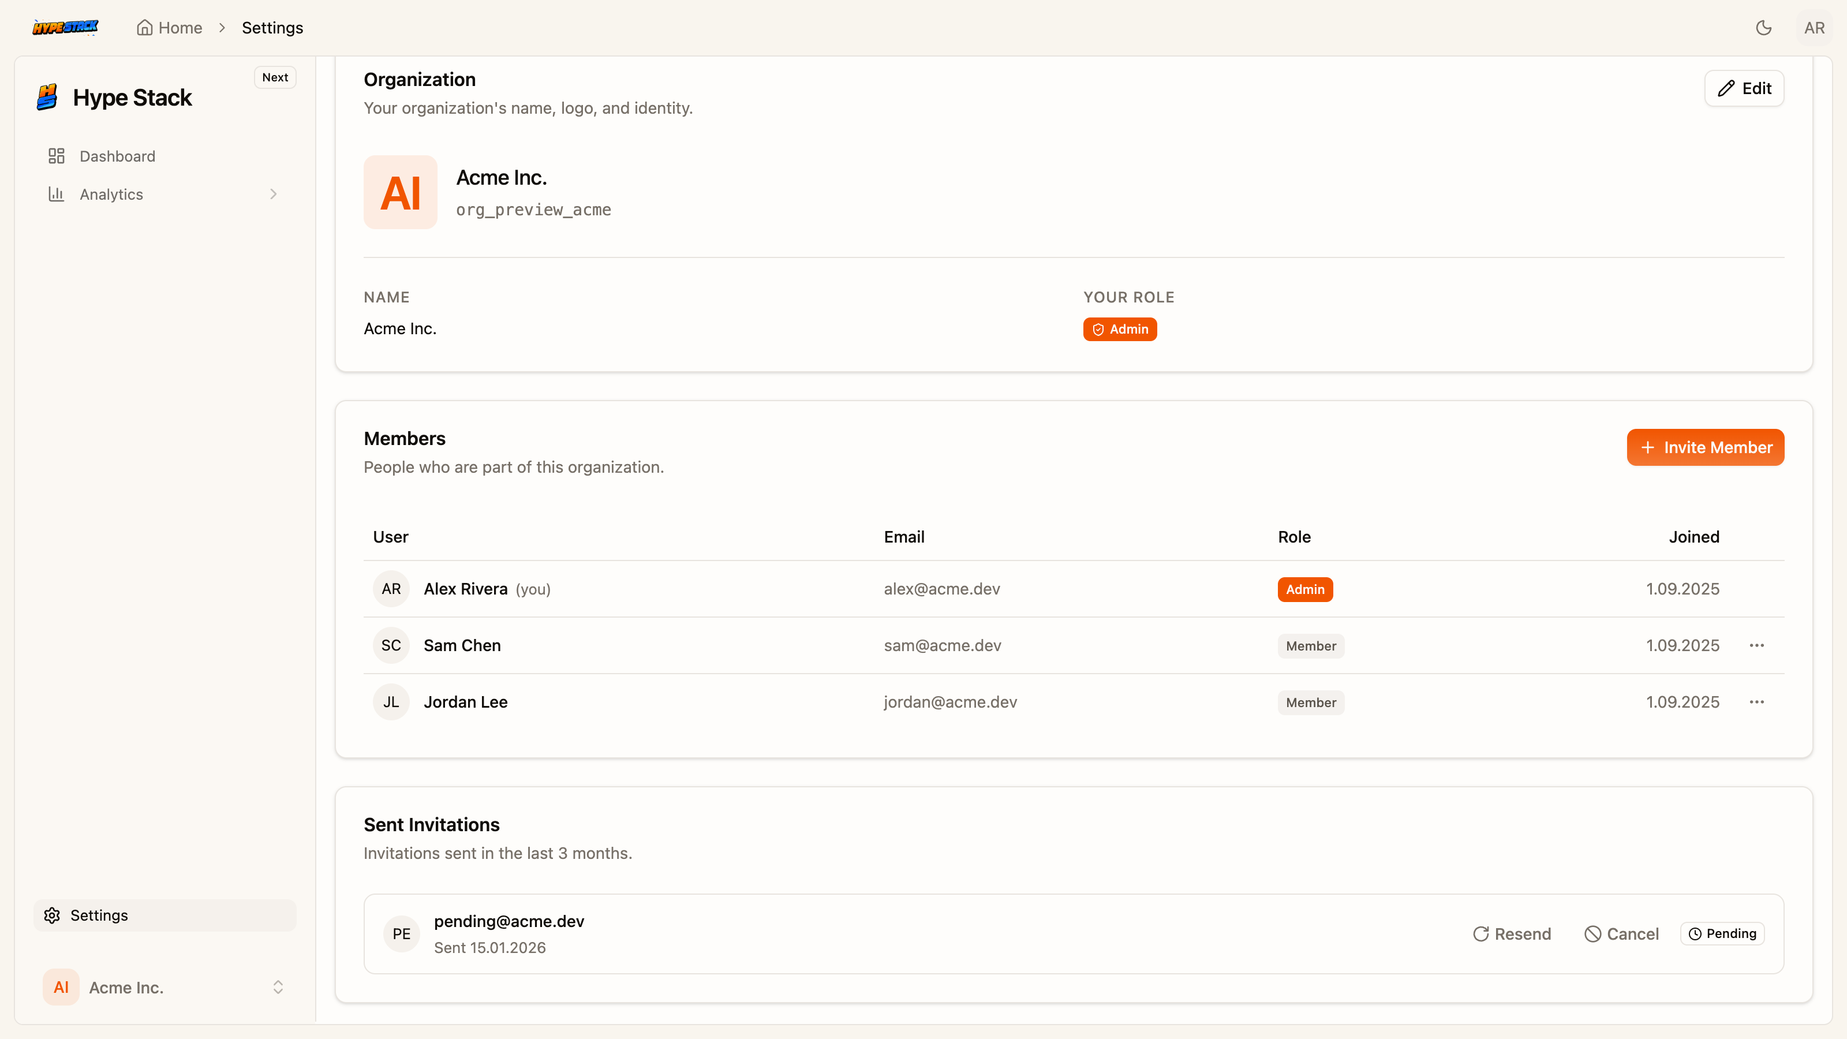Click Settings in the breadcrumb
The image size is (1847, 1039).
(x=272, y=27)
